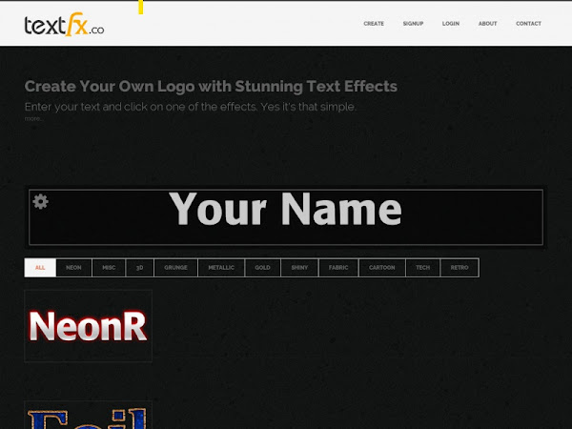The image size is (572, 429).
Task: Open settings gear in text preview
Action: 40,201
